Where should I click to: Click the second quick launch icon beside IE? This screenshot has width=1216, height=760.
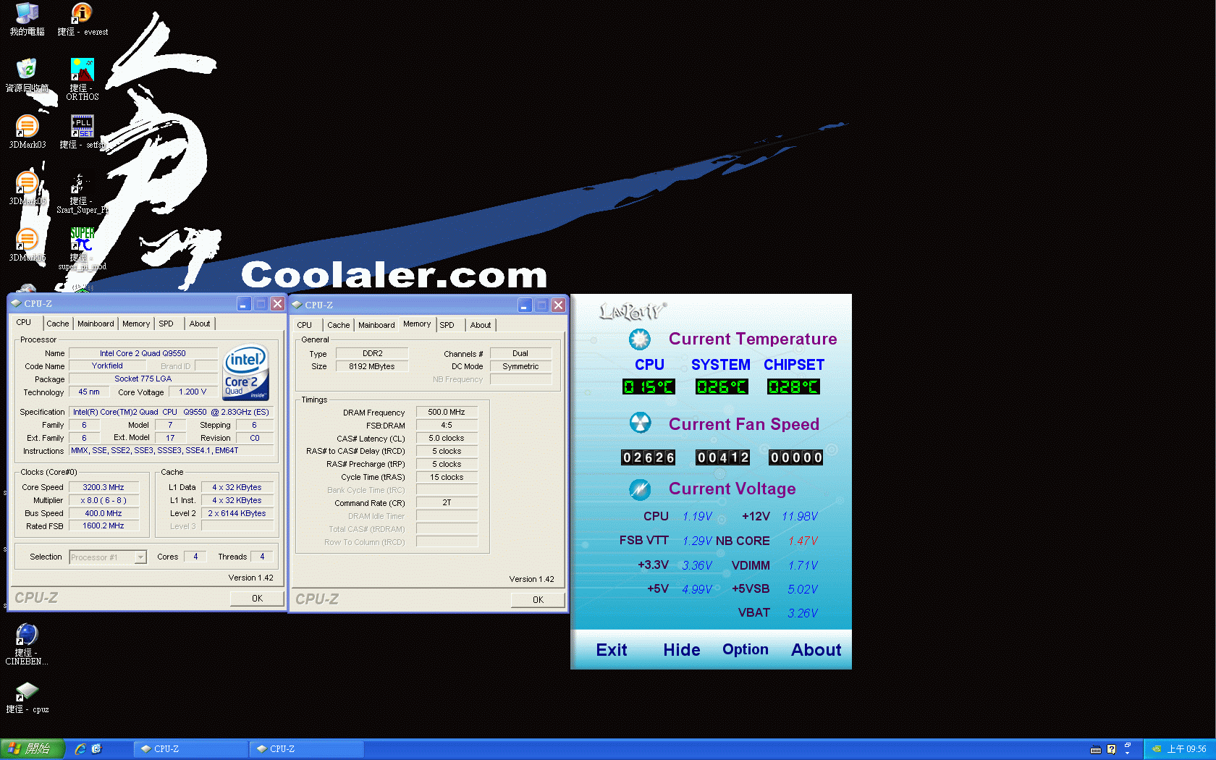97,749
